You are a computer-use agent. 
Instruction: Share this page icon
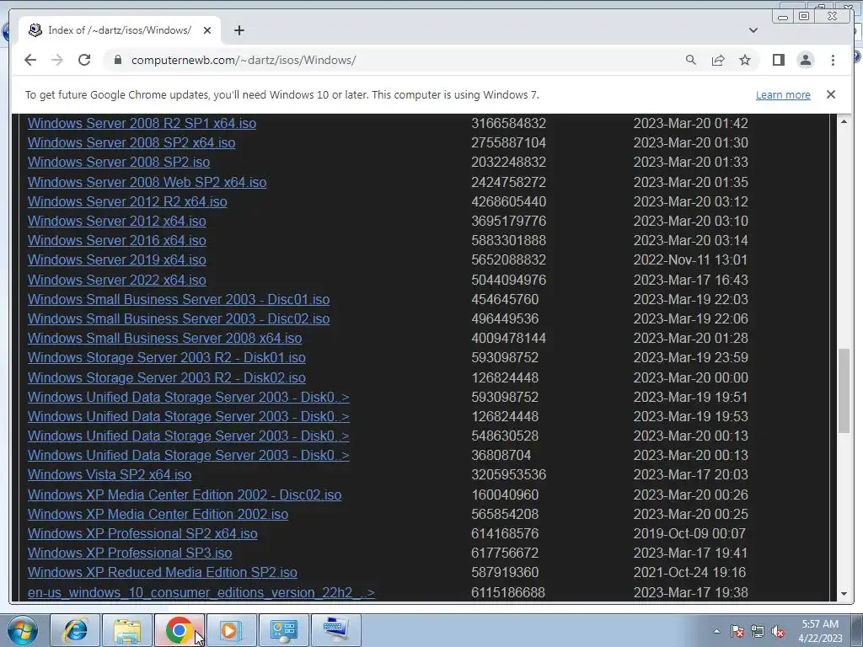pyautogui.click(x=718, y=60)
